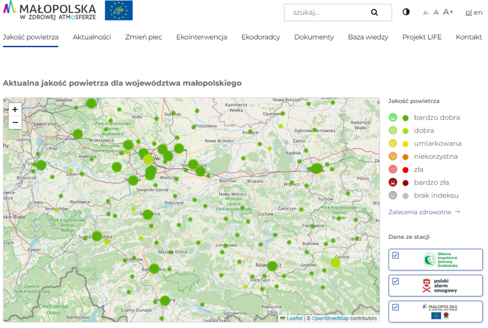
Task: Click the search magnifier icon
Action: pyautogui.click(x=374, y=13)
